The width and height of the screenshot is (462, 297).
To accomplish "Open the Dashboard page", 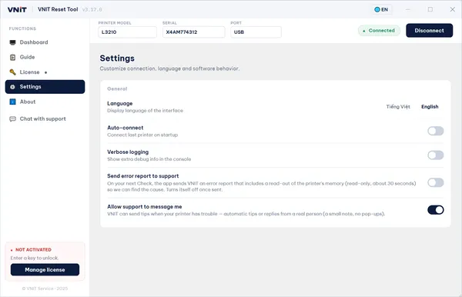I will 45,42.
